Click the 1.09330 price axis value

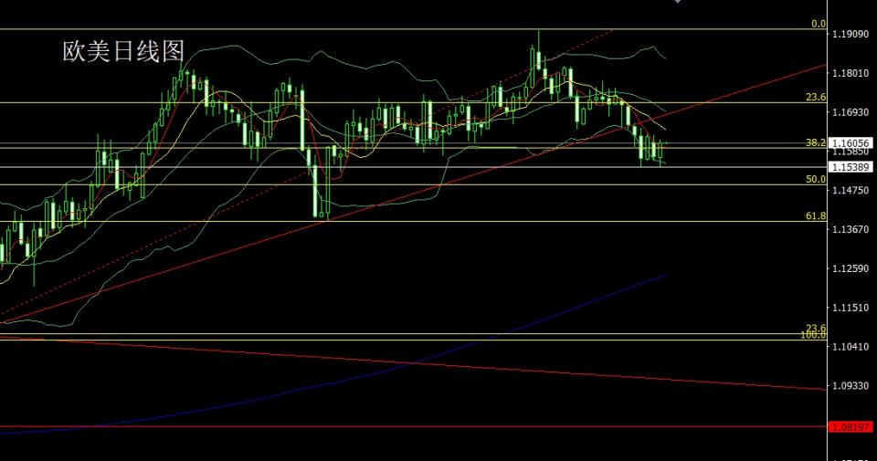coord(850,386)
